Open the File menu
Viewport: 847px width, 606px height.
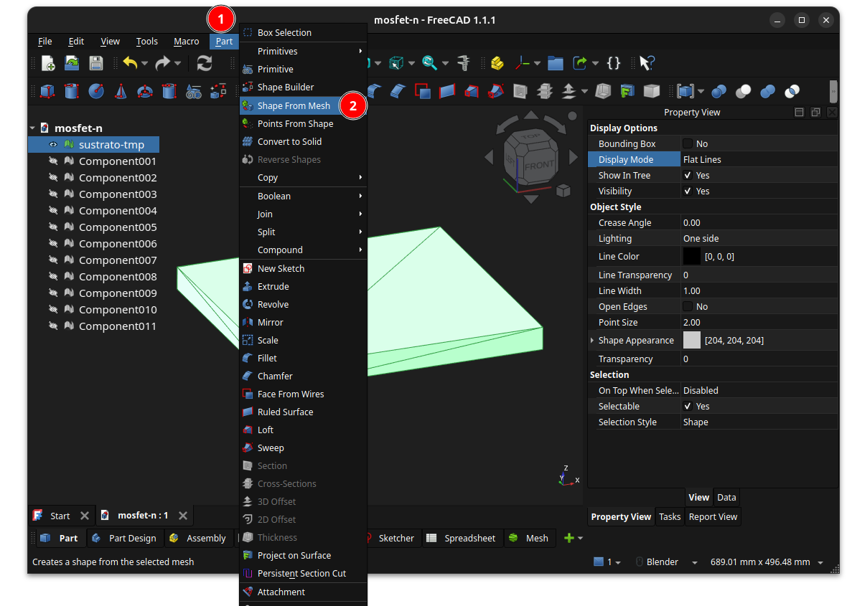coord(45,42)
